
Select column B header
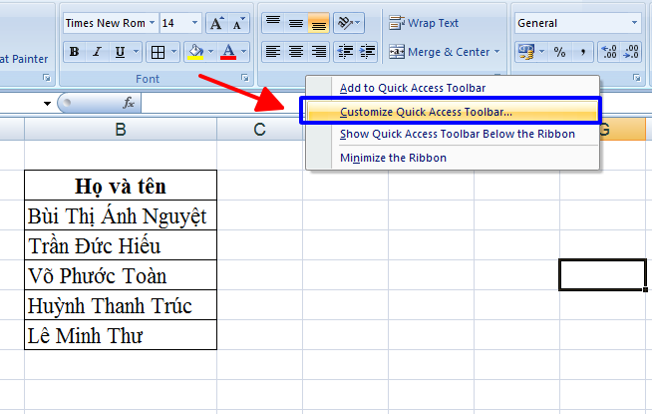point(121,130)
